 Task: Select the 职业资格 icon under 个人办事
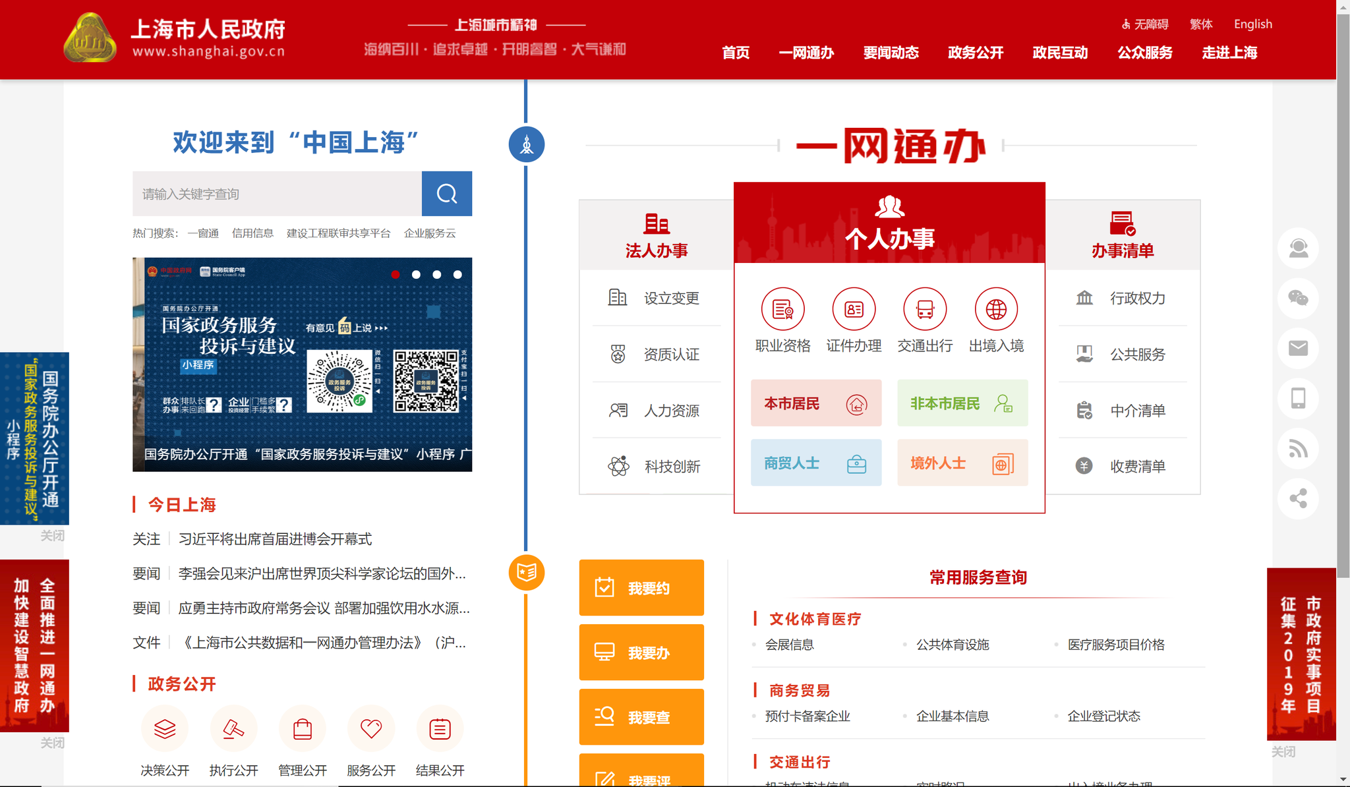click(783, 308)
